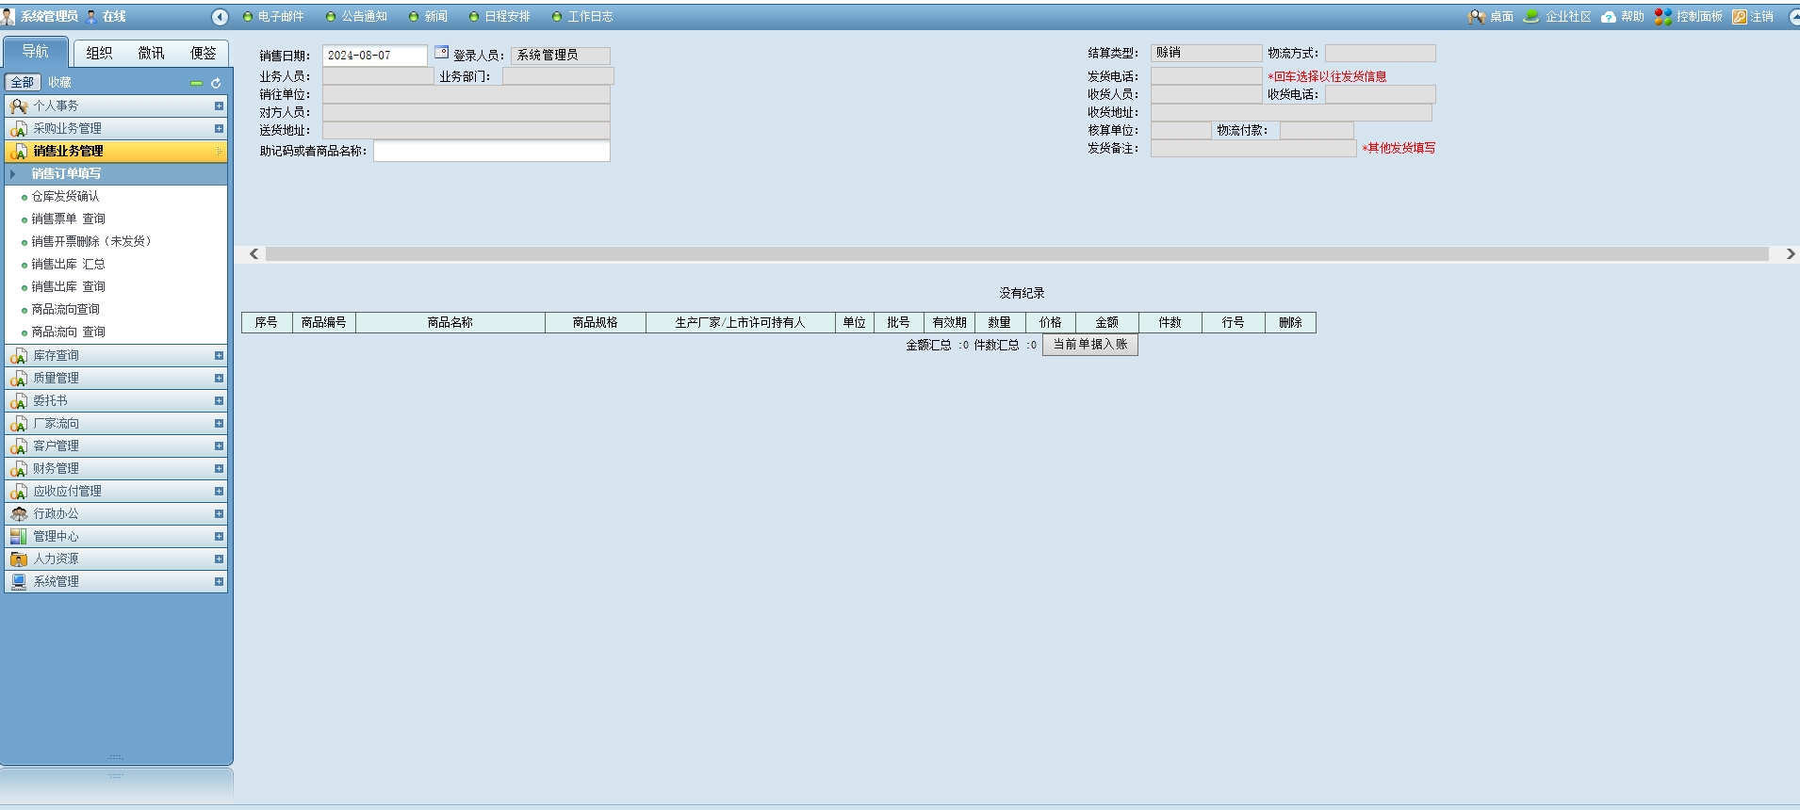Open 销售出库 查询 menu item
The image size is (1800, 810).
click(x=68, y=287)
